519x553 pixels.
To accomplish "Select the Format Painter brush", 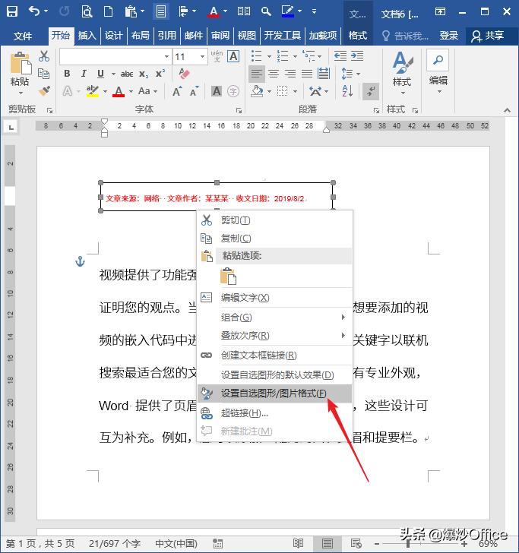I will pos(44,91).
